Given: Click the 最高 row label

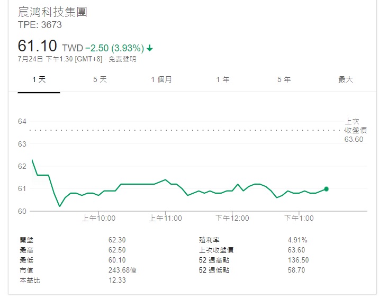Looking at the screenshot, I should coord(26,250).
